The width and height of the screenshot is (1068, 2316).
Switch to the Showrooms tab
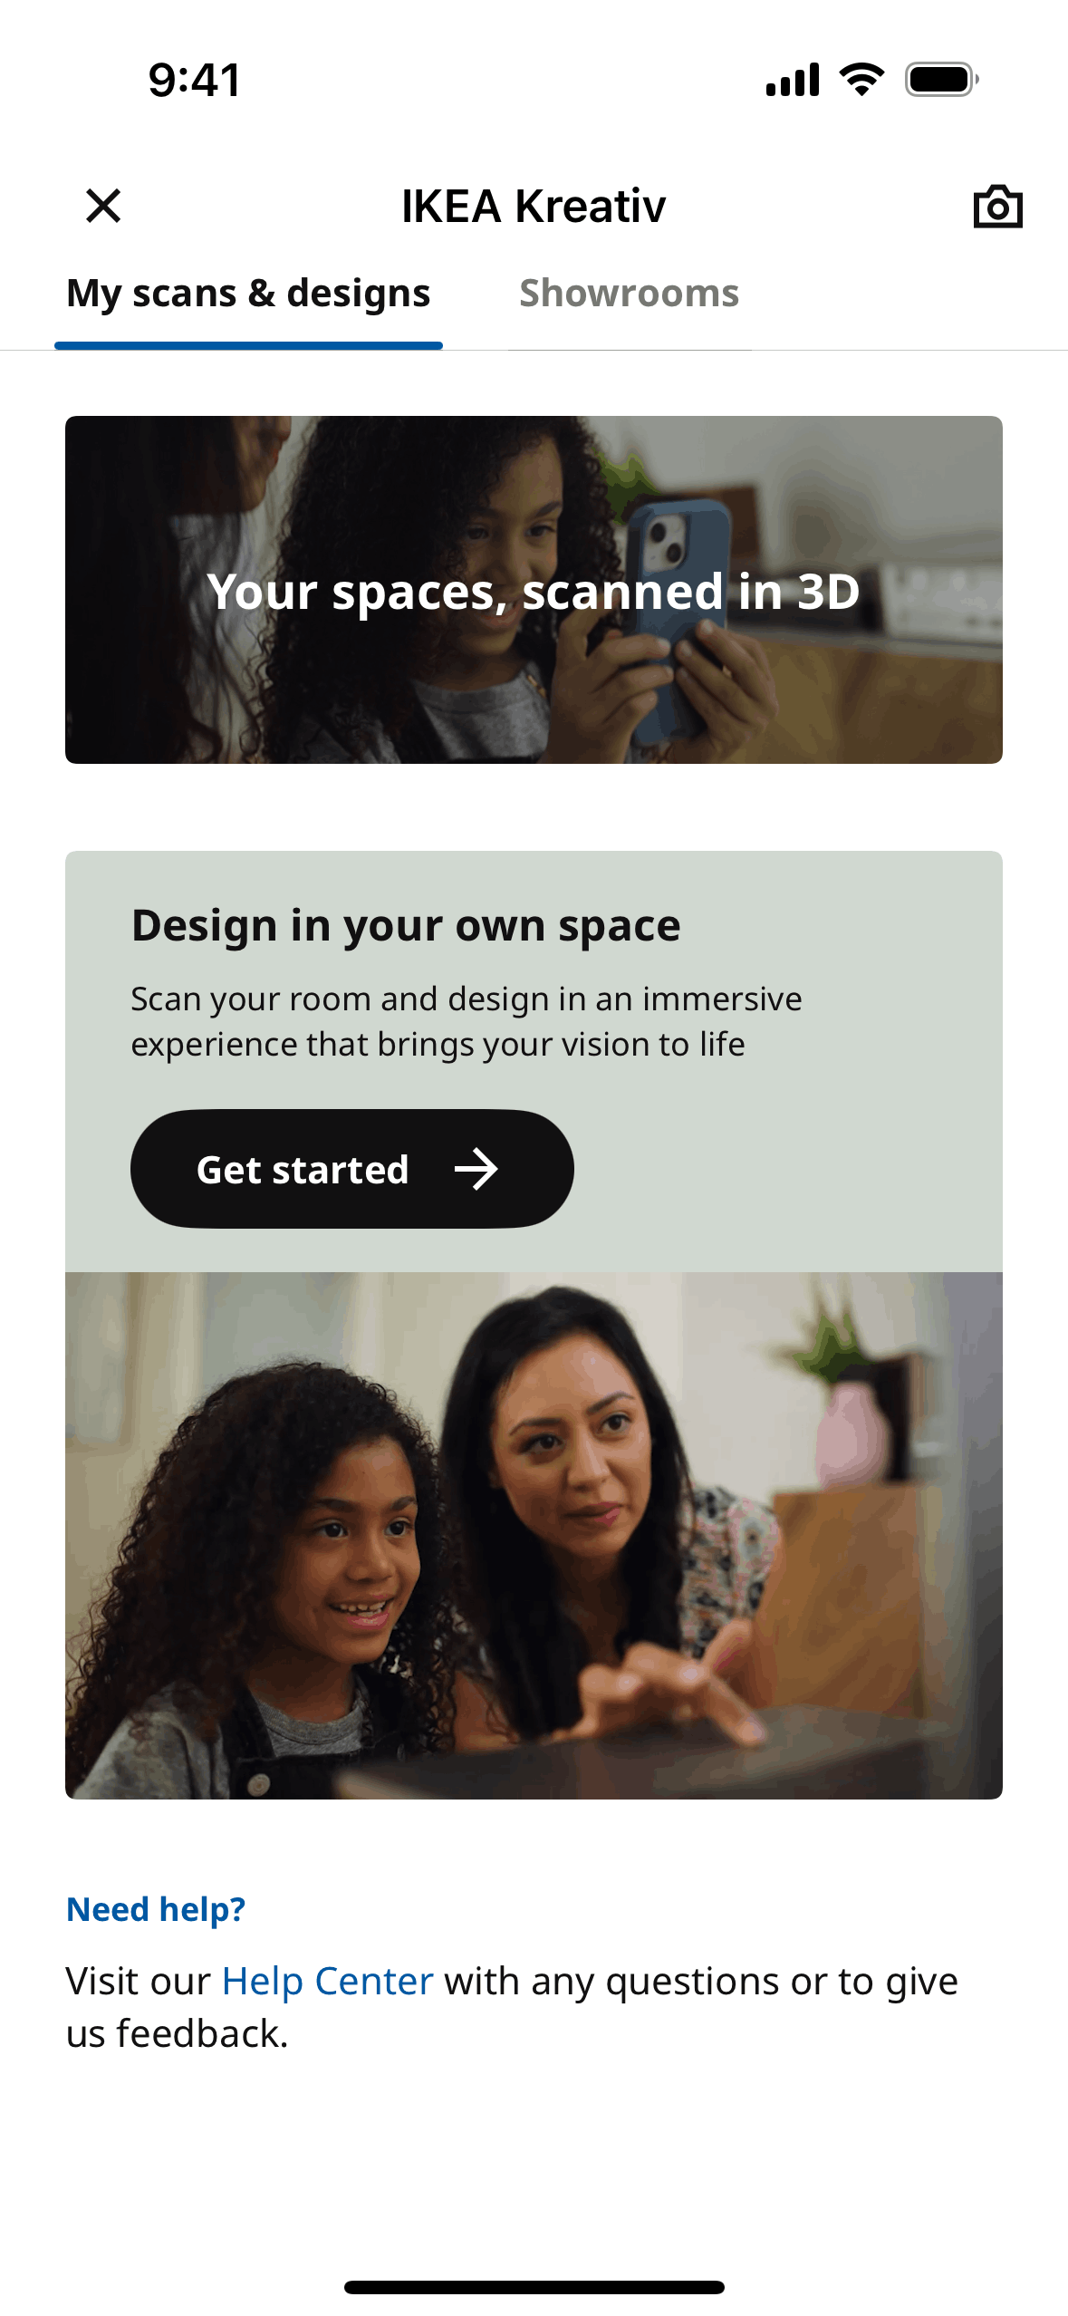pyautogui.click(x=629, y=294)
